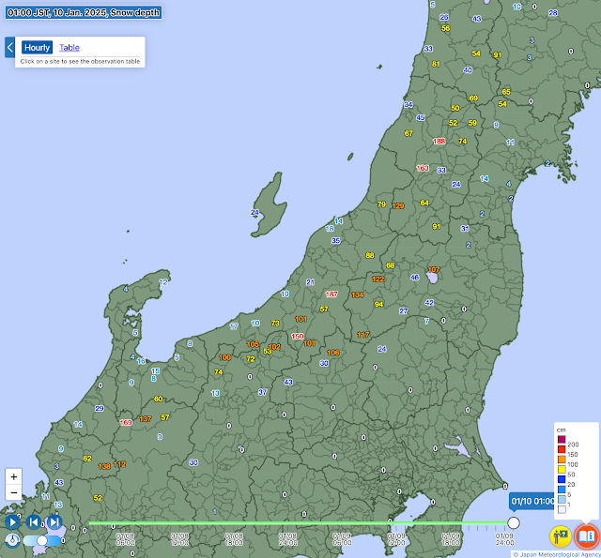Click the 01/10 01:00 time bubble

pyautogui.click(x=533, y=502)
